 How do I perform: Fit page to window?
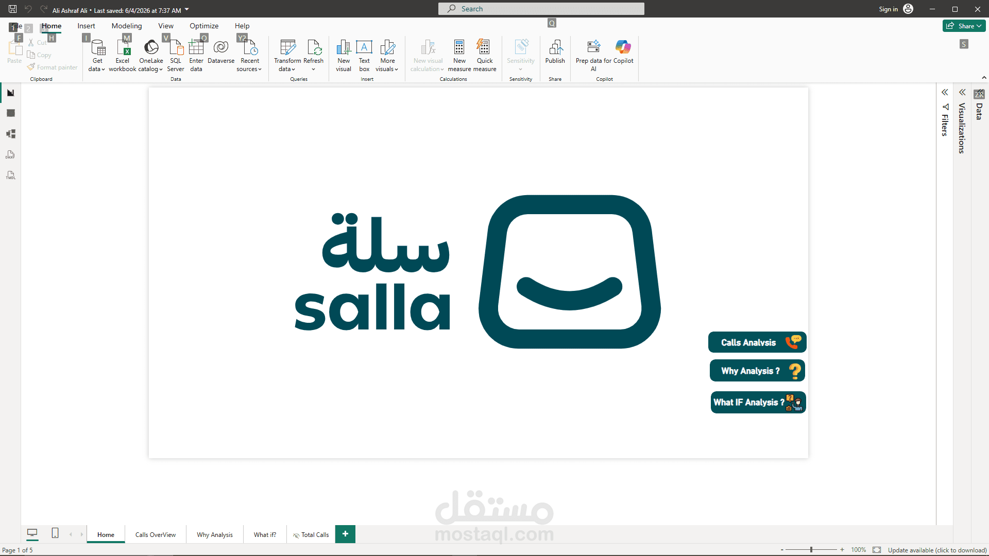[877, 550]
